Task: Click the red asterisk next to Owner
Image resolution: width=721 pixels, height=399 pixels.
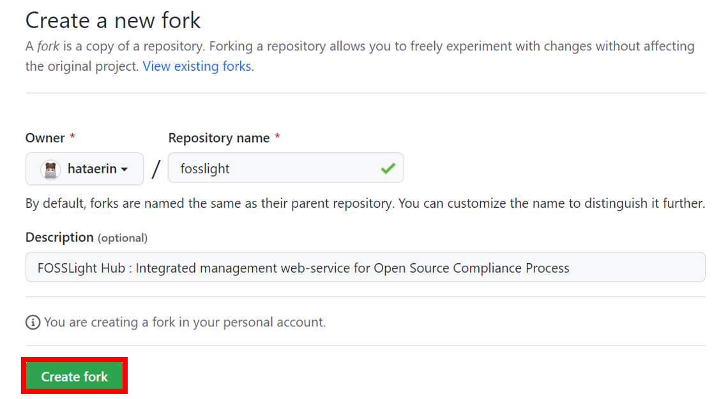Action: pyautogui.click(x=73, y=138)
